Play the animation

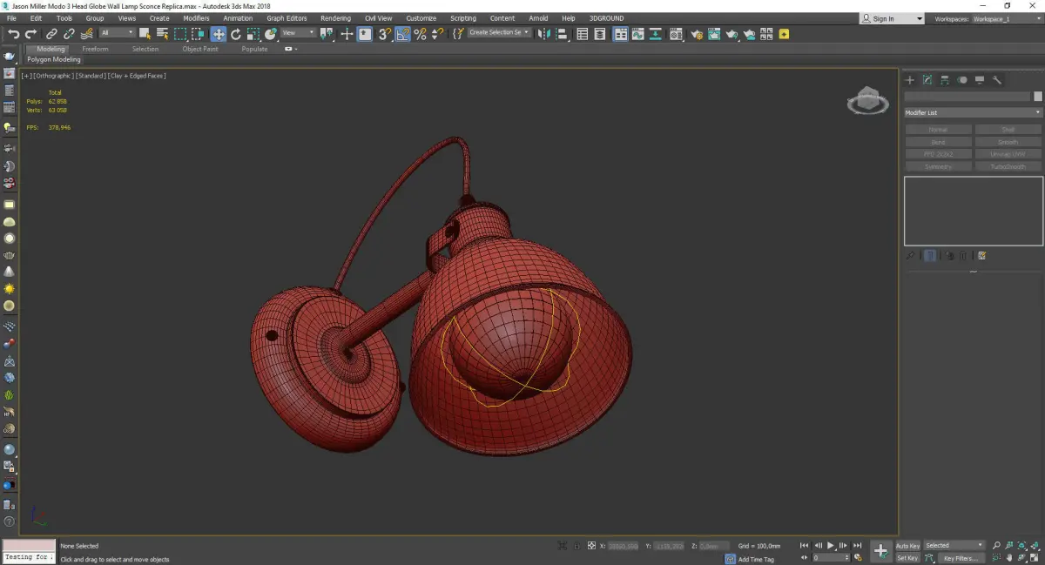[831, 546]
